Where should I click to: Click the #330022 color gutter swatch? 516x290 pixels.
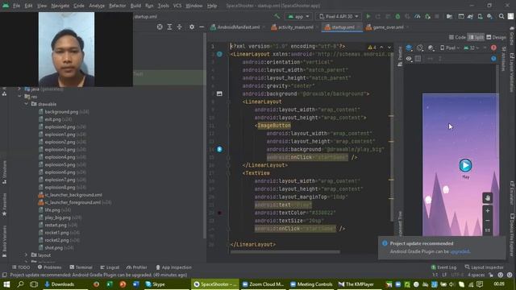219,213
